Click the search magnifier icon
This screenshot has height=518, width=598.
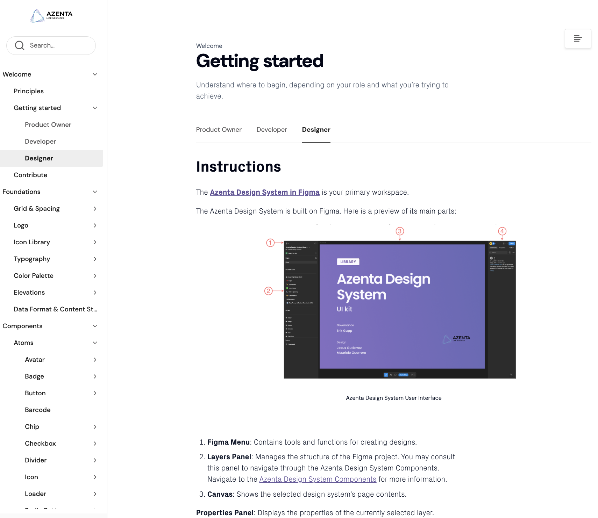click(x=20, y=45)
